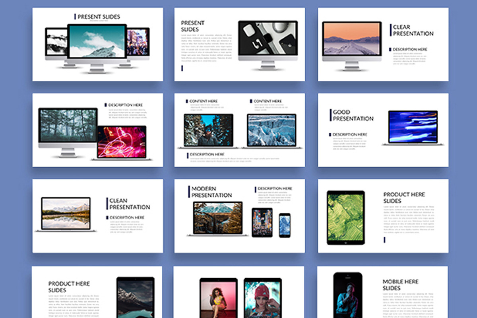Click 'DESCRIPTION HERE' right of Modern Presentation
Image resolution: width=477 pixels, height=318 pixels.
(275, 188)
